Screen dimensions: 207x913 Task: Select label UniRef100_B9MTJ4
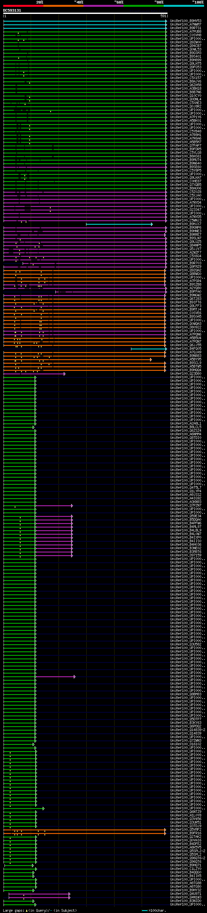pyautogui.click(x=186, y=309)
